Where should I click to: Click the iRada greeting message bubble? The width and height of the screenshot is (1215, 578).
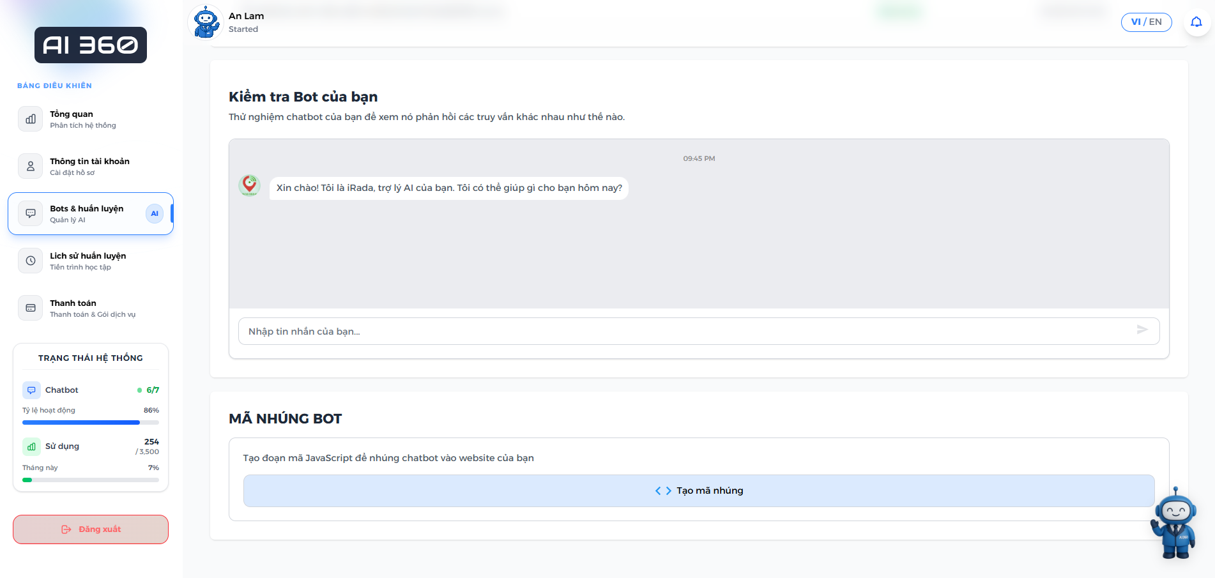click(x=448, y=188)
